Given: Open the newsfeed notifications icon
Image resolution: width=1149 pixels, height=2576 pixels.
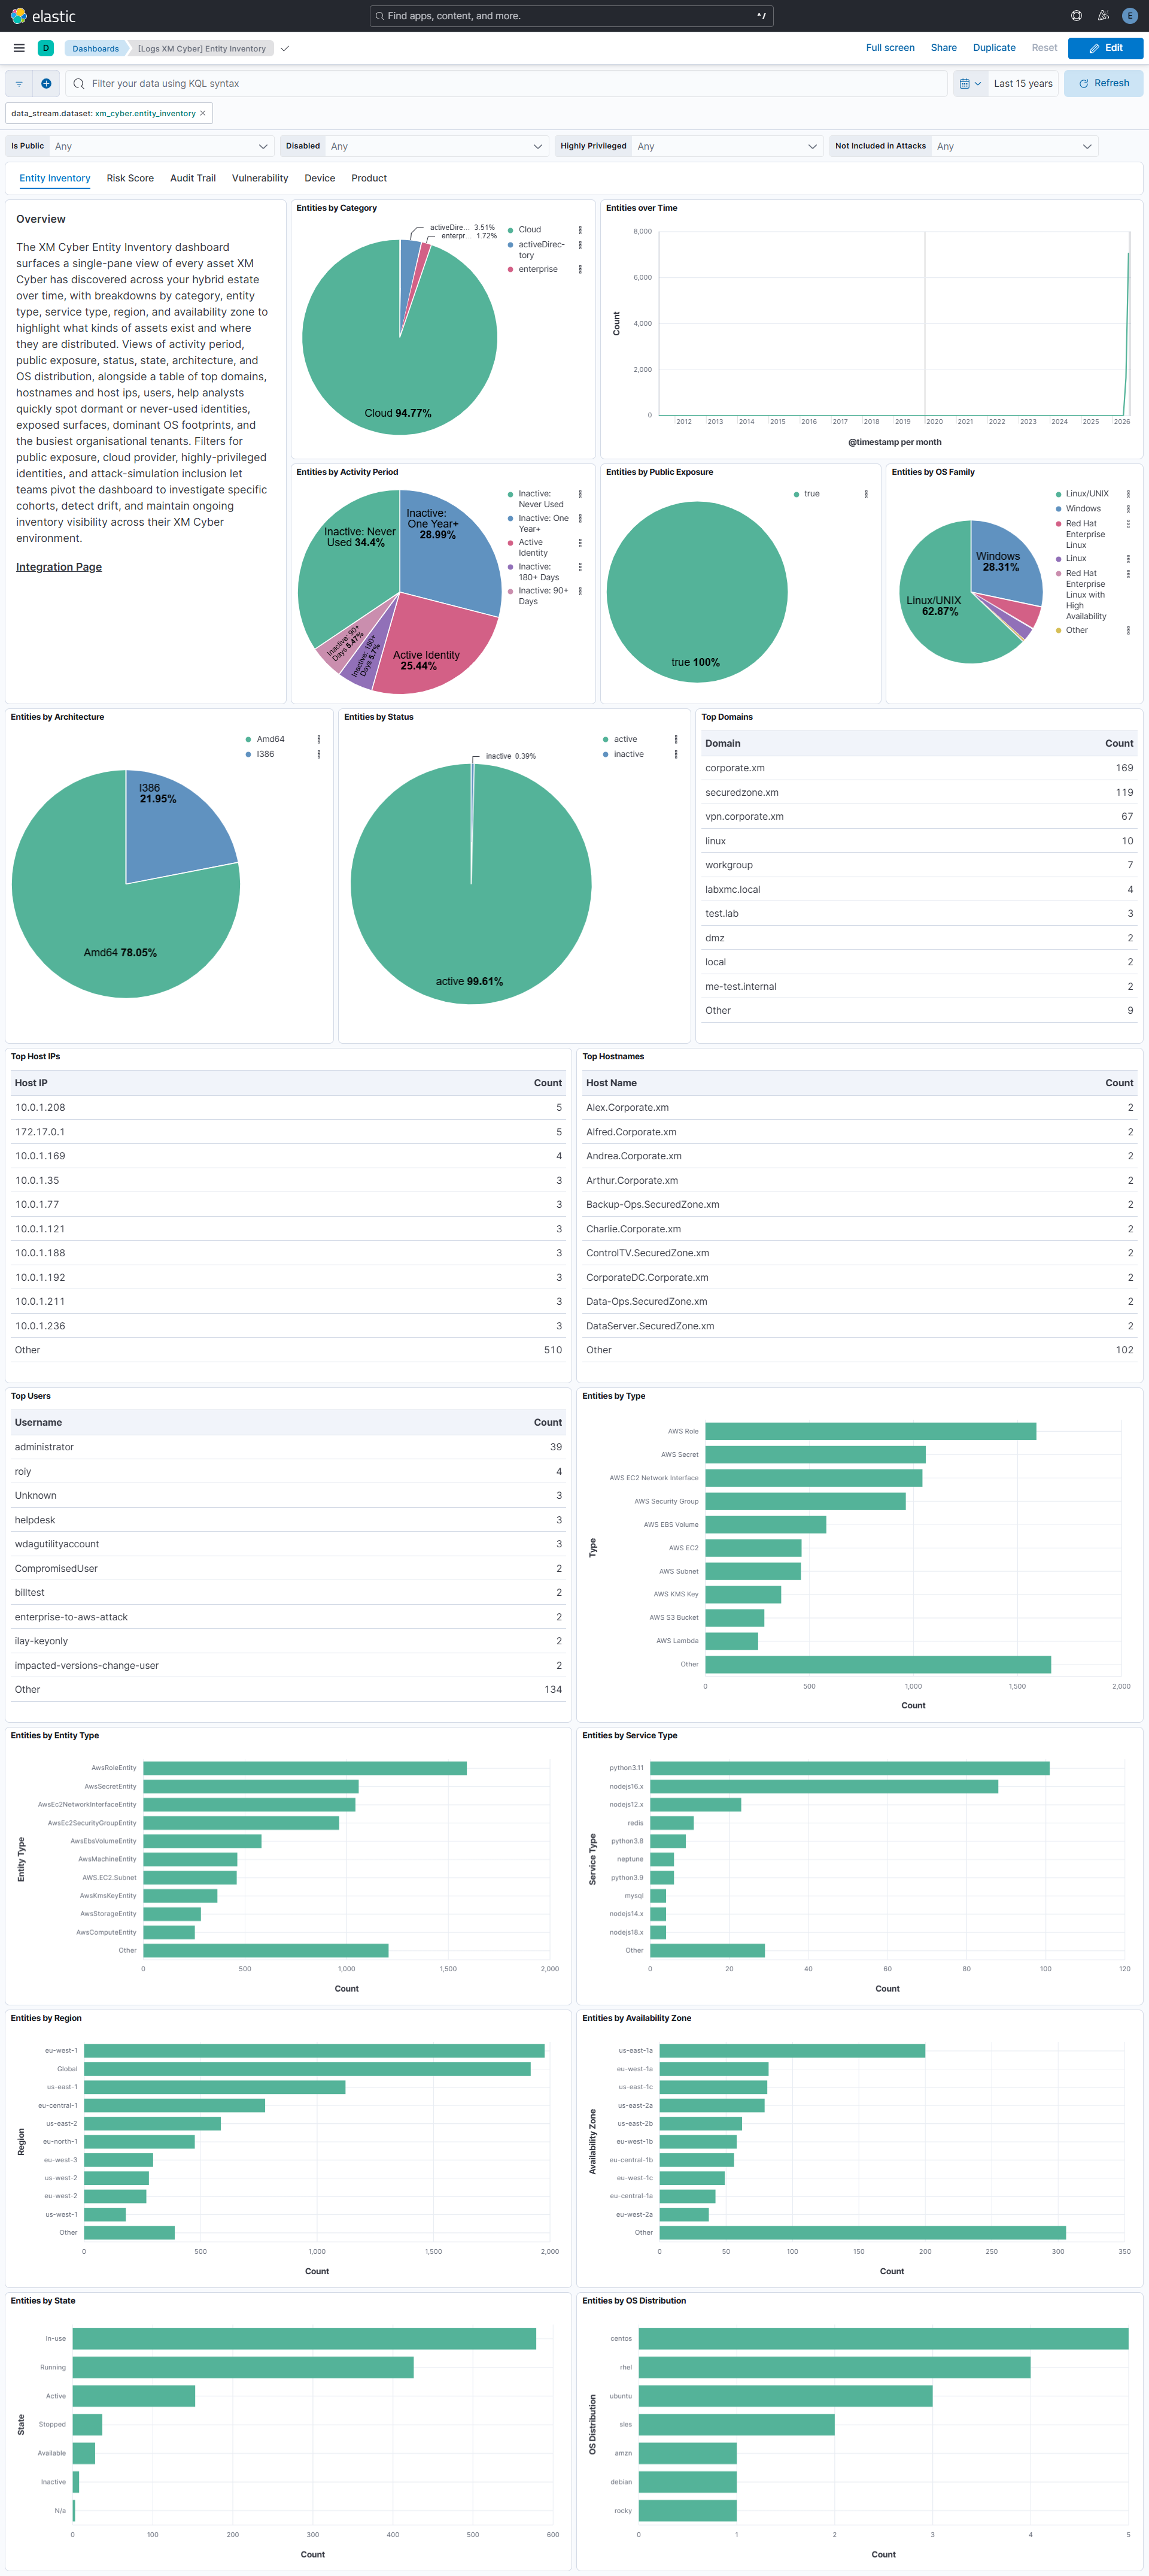Looking at the screenshot, I should coord(1103,16).
